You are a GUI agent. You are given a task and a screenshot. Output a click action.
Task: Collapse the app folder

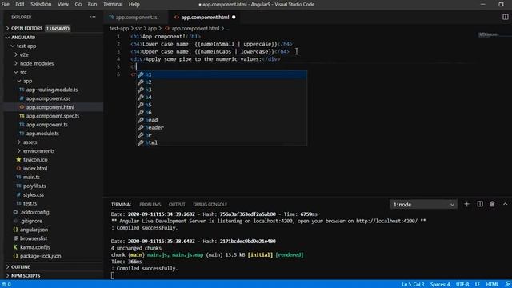54,81
